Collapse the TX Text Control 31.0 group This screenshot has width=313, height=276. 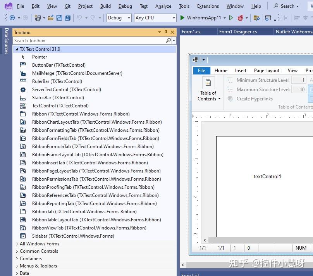click(16, 49)
